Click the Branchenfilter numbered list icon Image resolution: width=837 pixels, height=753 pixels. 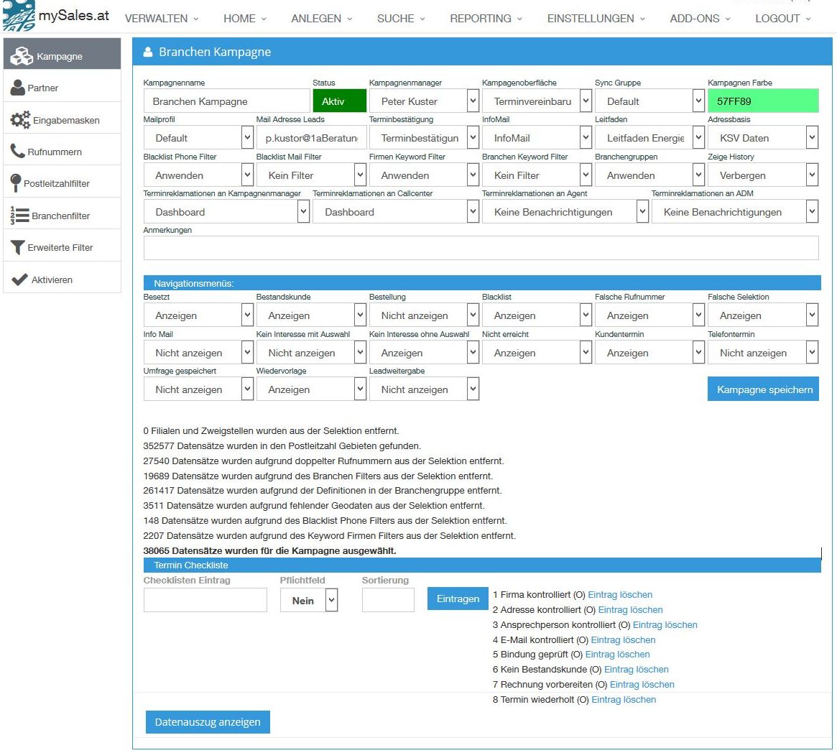coord(19,216)
